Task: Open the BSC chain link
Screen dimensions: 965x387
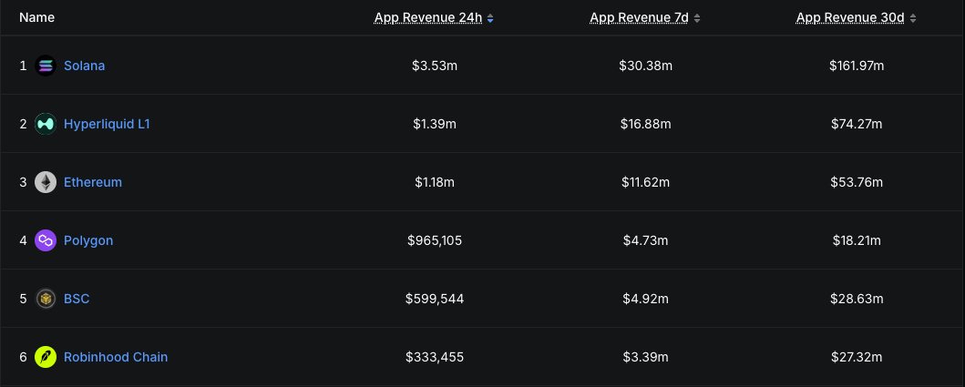Action: (77, 299)
